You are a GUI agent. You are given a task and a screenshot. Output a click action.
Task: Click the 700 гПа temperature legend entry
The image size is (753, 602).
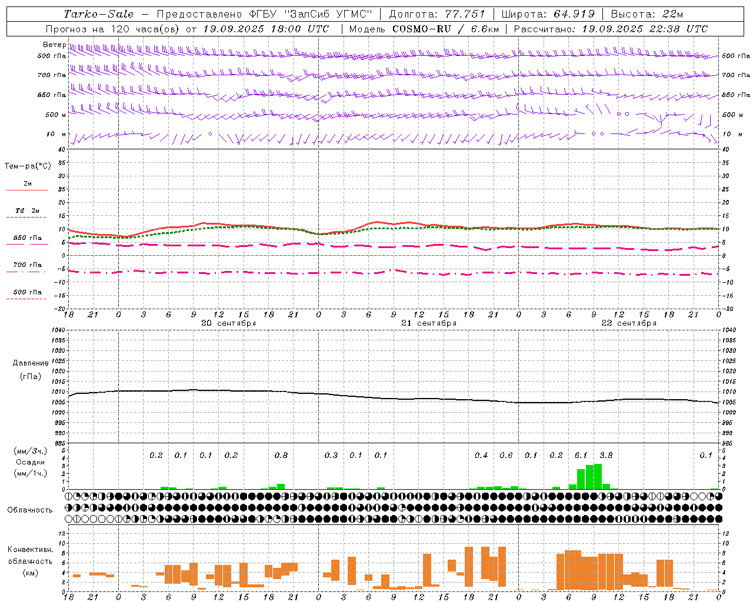pos(27,265)
